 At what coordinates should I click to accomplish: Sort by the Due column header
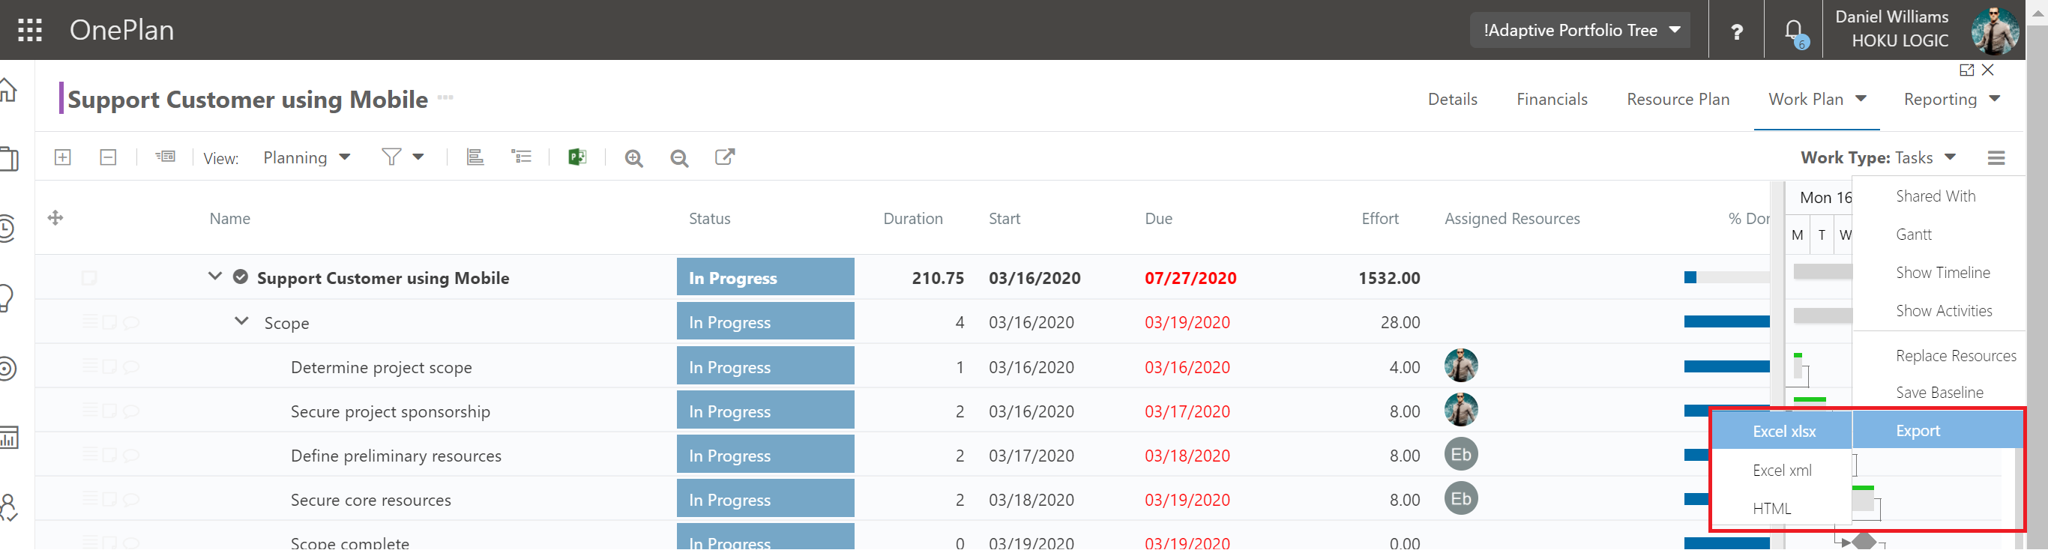coord(1158,219)
